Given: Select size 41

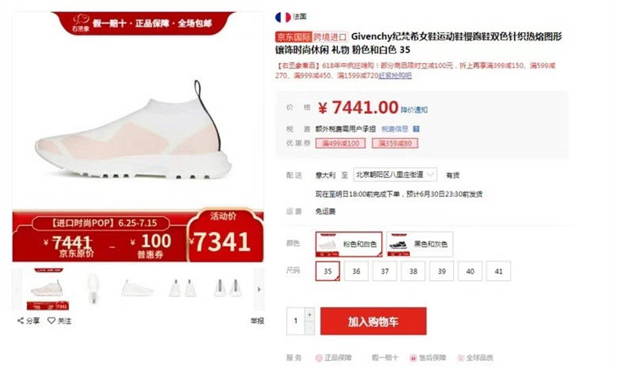Looking at the screenshot, I should click(498, 271).
